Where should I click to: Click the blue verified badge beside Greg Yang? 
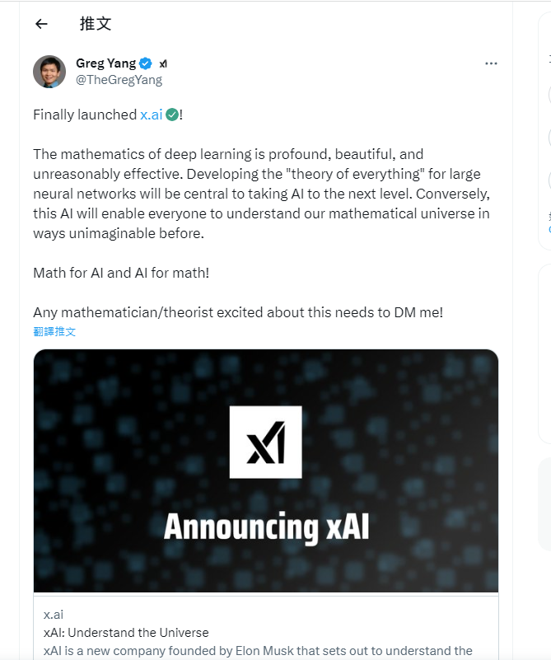pyautogui.click(x=146, y=63)
